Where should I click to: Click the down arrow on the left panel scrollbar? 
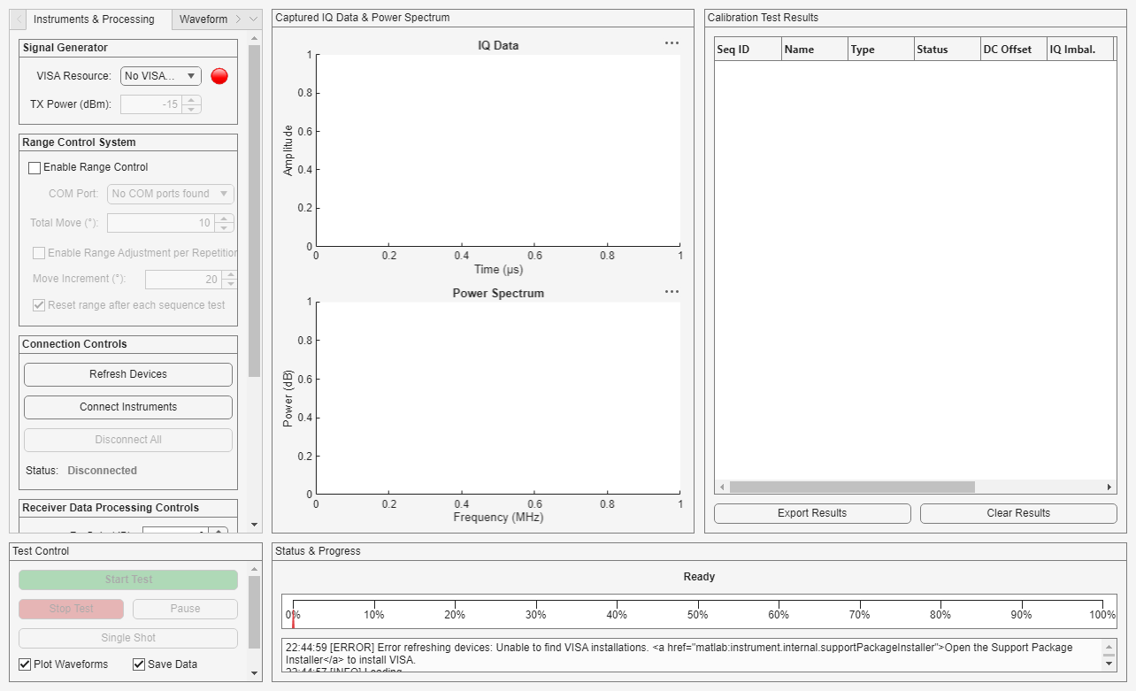pos(254,523)
